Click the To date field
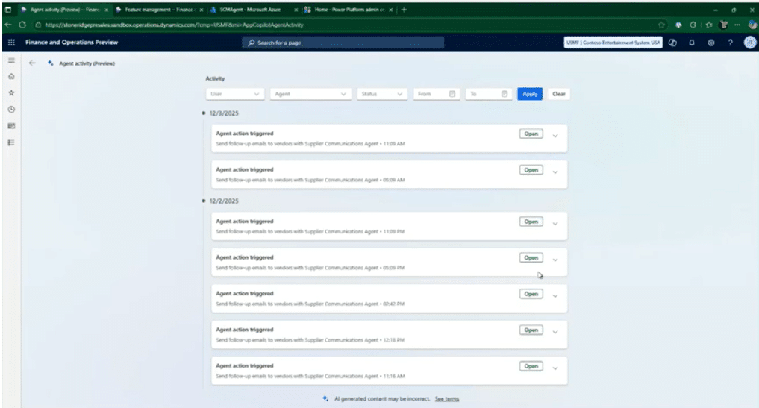 (488, 94)
